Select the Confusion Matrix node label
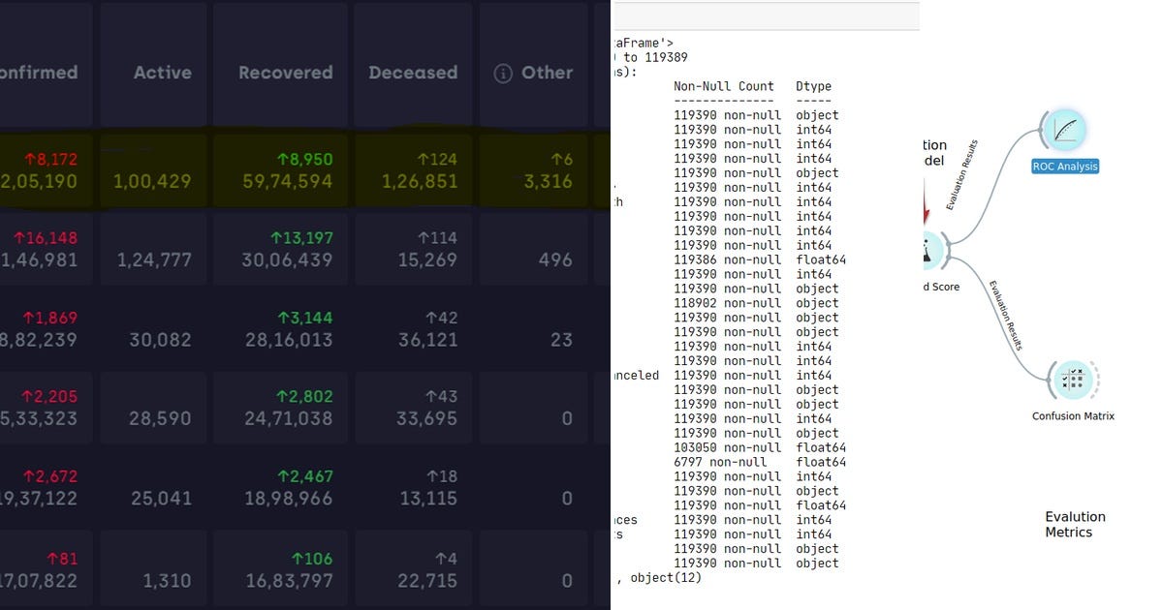 [x=1073, y=415]
